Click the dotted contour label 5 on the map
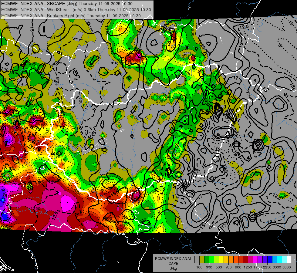Viewport: 297px width, 273px height. 280,46
